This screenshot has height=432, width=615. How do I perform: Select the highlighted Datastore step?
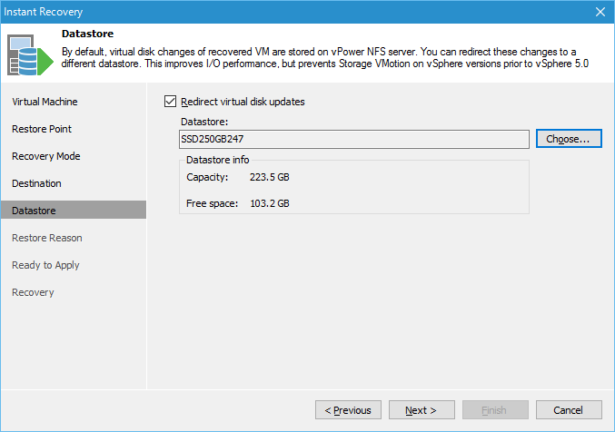tap(74, 211)
